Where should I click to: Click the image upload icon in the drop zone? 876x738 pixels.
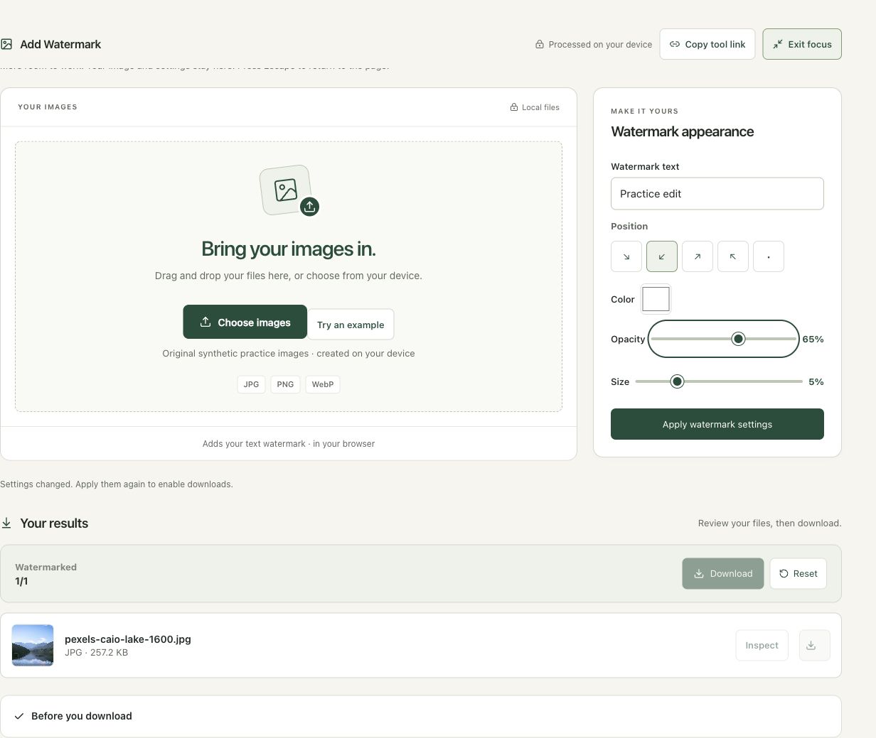click(x=289, y=190)
